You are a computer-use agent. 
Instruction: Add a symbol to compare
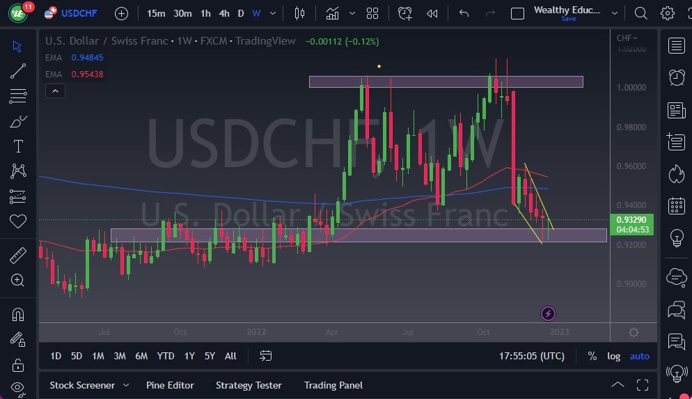coord(121,14)
